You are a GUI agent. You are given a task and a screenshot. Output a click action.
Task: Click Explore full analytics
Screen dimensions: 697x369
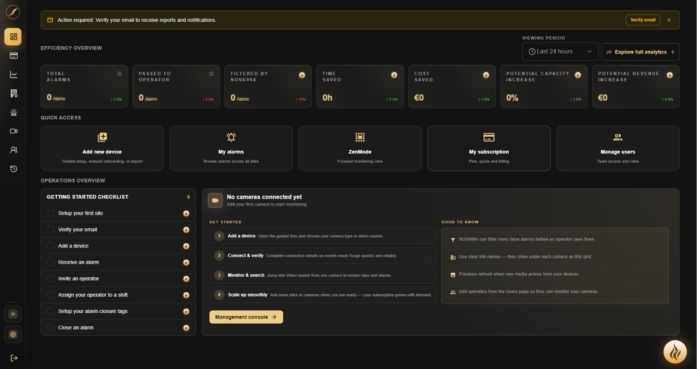[640, 52]
